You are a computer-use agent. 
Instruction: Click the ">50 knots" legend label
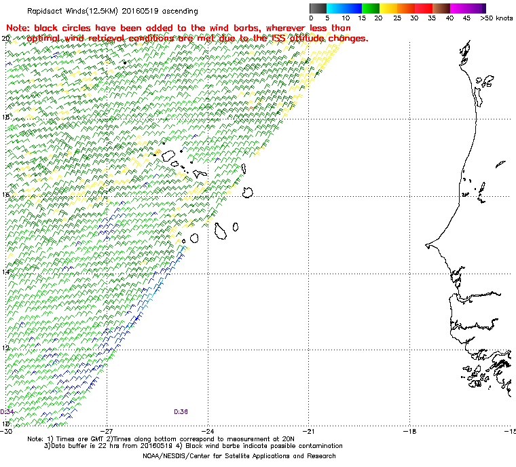pyautogui.click(x=496, y=18)
